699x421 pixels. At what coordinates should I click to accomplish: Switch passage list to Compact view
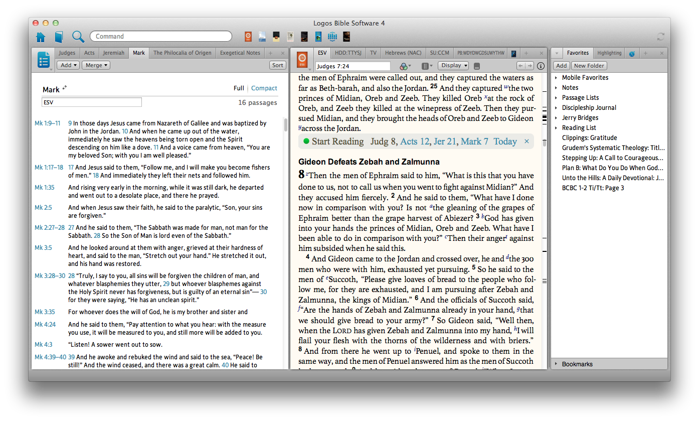pos(264,88)
